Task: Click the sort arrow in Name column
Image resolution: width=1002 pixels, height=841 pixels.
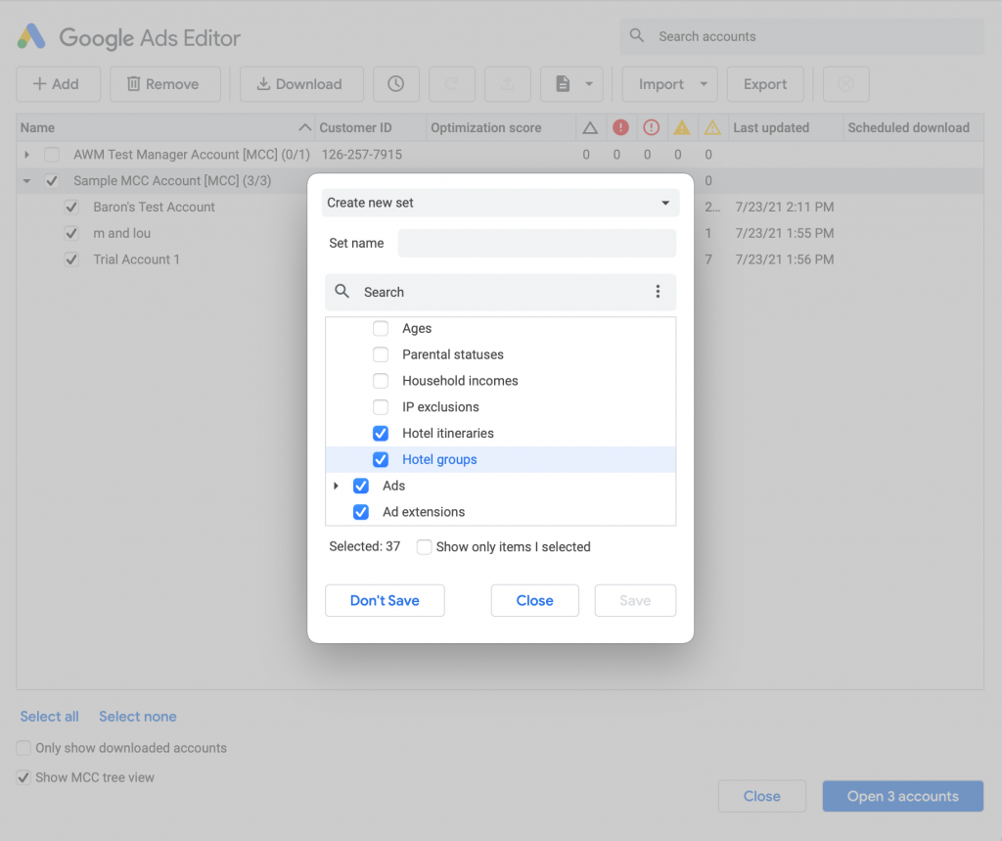Action: [305, 127]
